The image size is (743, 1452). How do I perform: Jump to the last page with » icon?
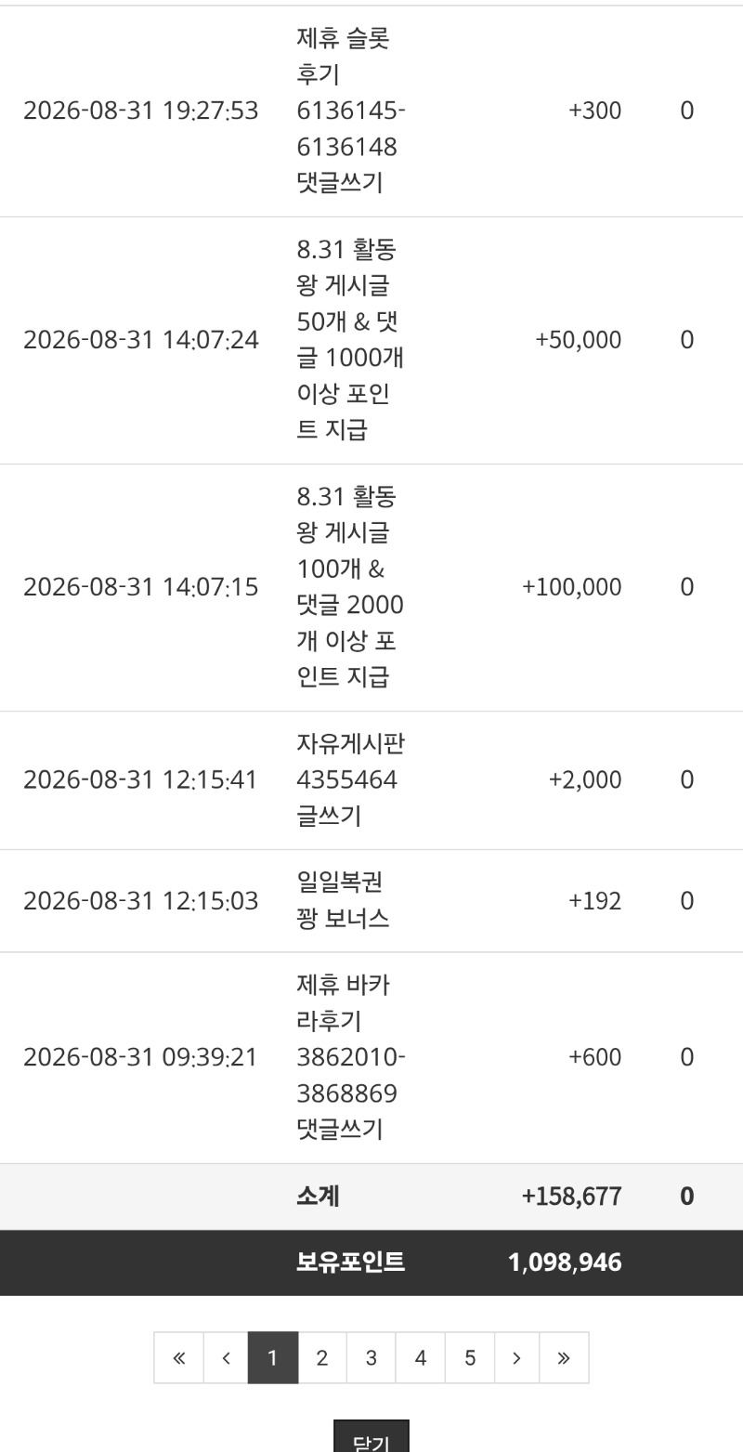pyautogui.click(x=564, y=1357)
